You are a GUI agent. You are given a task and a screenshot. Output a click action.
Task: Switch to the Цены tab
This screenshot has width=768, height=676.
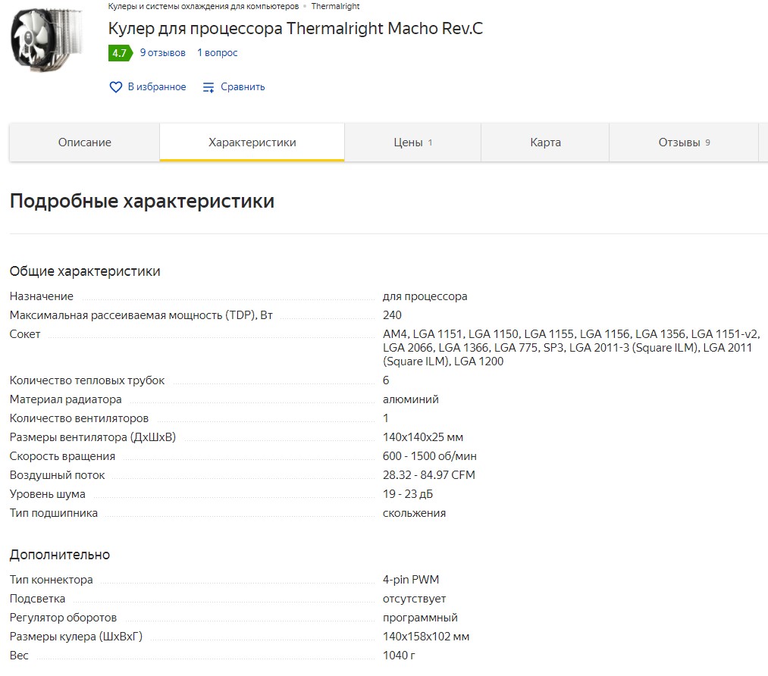413,142
